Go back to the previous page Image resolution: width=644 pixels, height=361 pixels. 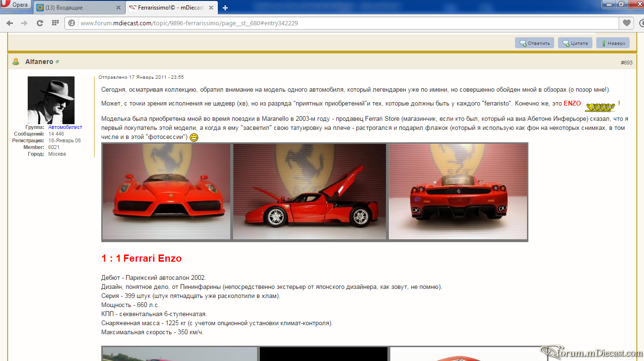(x=10, y=23)
